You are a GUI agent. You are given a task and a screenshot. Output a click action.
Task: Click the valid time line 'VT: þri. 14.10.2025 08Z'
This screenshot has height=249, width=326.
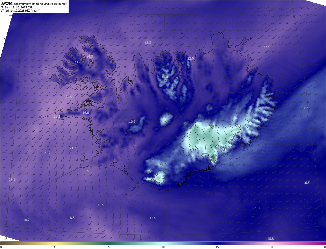15,11
